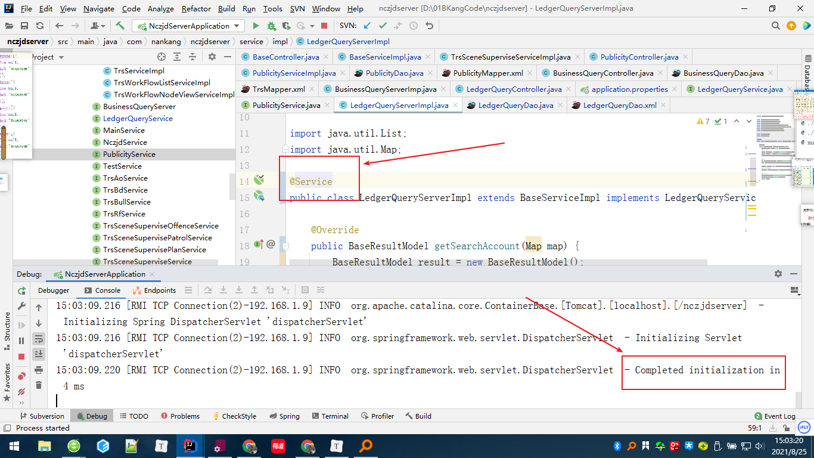Start debugging with the bug icon
The image size is (814, 458).
point(272,26)
